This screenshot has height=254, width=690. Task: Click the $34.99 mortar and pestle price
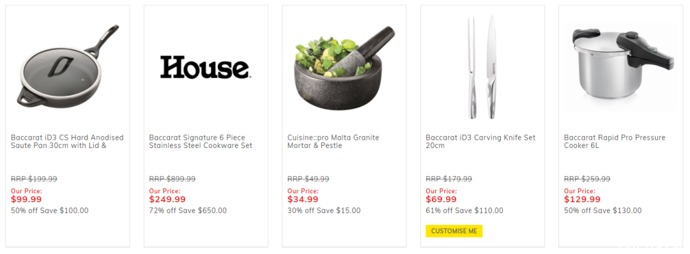(303, 200)
